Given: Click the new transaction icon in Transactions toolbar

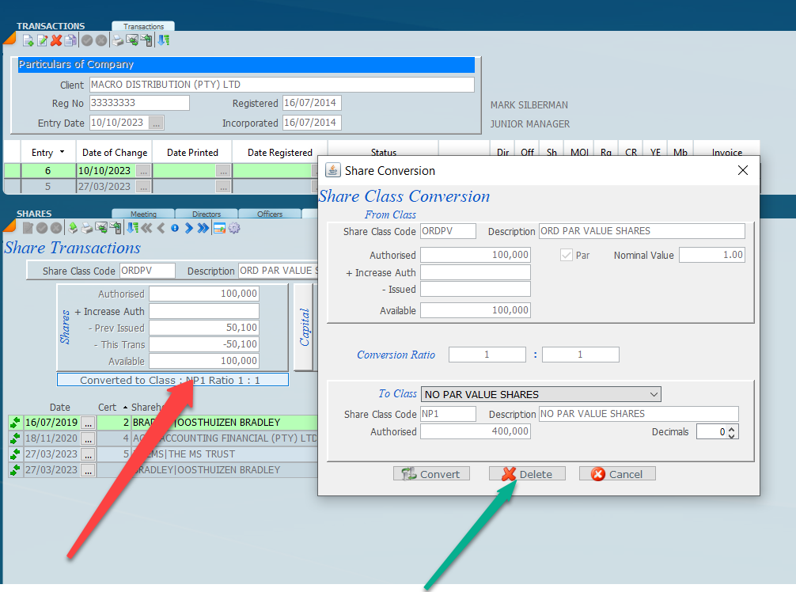Looking at the screenshot, I should 28,40.
